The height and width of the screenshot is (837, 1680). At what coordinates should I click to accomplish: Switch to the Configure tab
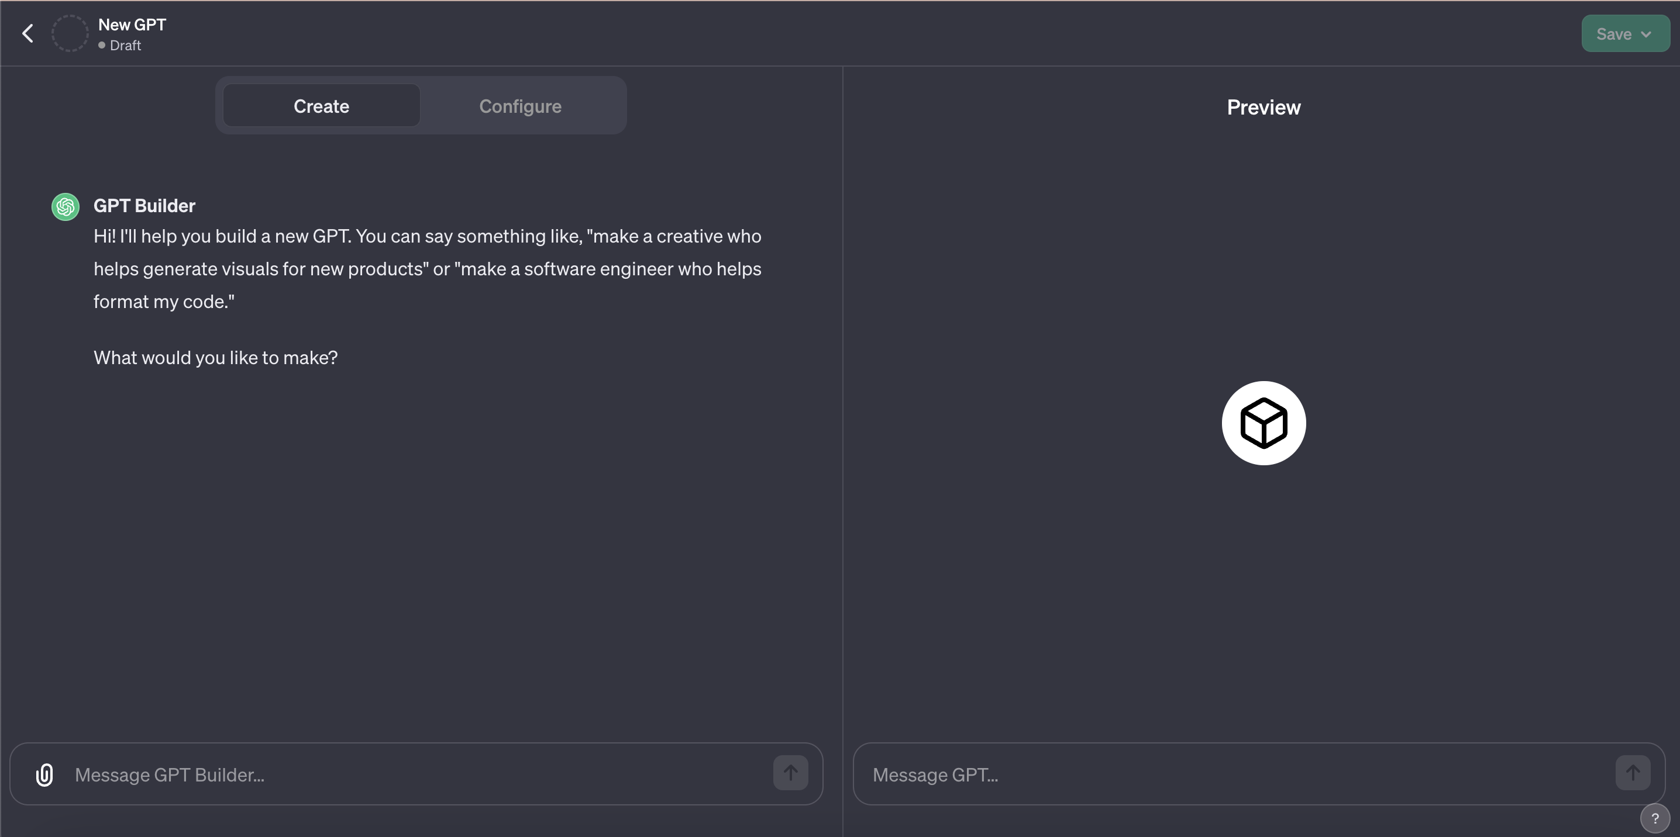pyautogui.click(x=520, y=106)
